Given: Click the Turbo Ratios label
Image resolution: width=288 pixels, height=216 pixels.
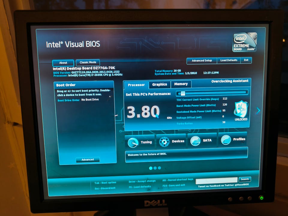Looking at the screenshot, I should 184,124.
